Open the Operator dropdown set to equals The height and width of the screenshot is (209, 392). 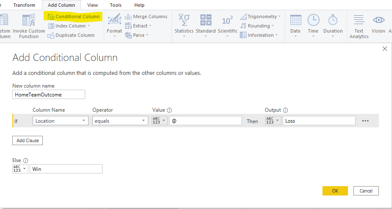click(120, 121)
